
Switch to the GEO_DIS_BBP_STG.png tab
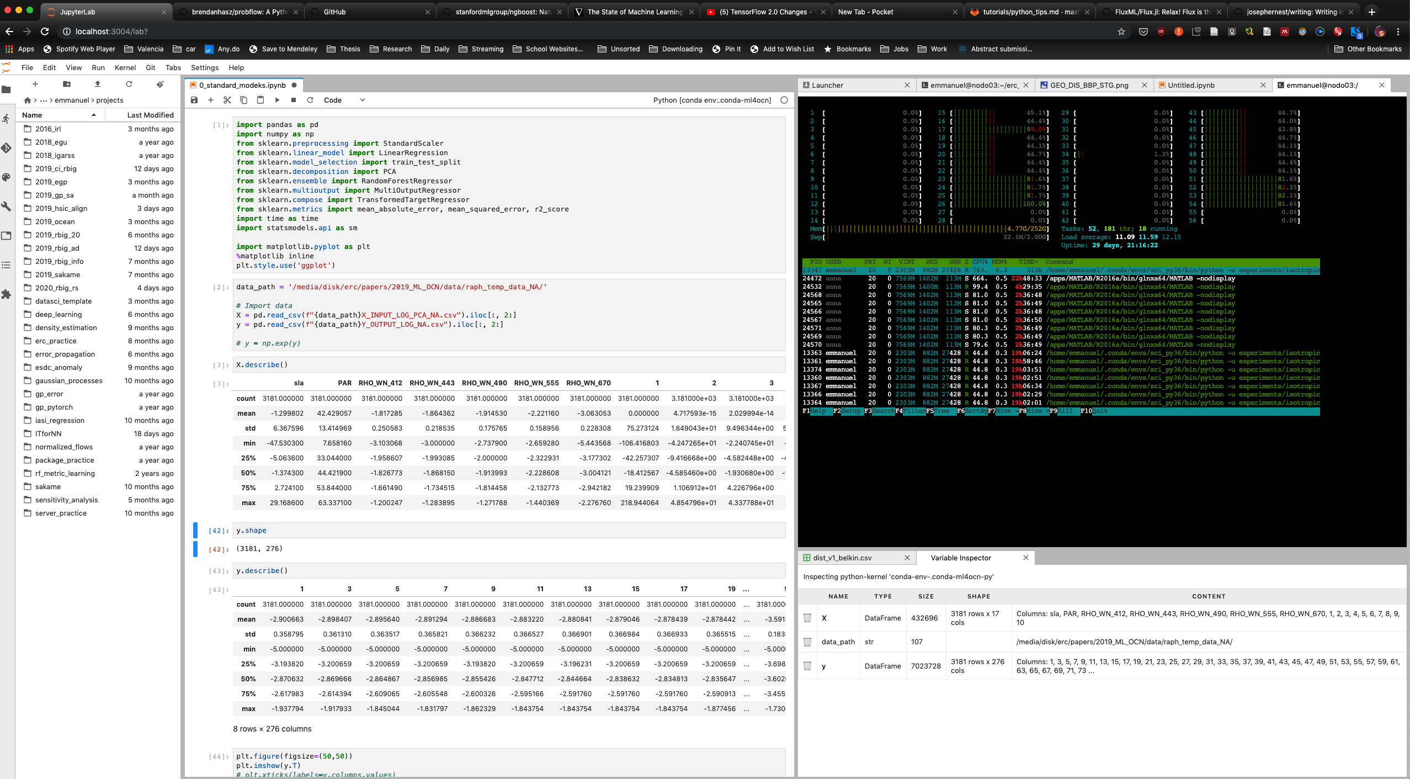[x=1090, y=85]
